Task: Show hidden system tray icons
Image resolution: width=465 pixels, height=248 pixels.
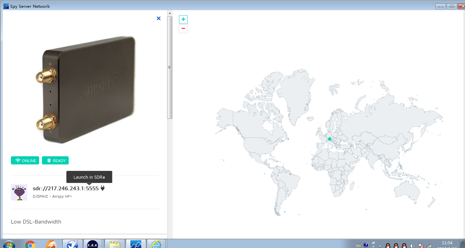Action: click(380, 246)
